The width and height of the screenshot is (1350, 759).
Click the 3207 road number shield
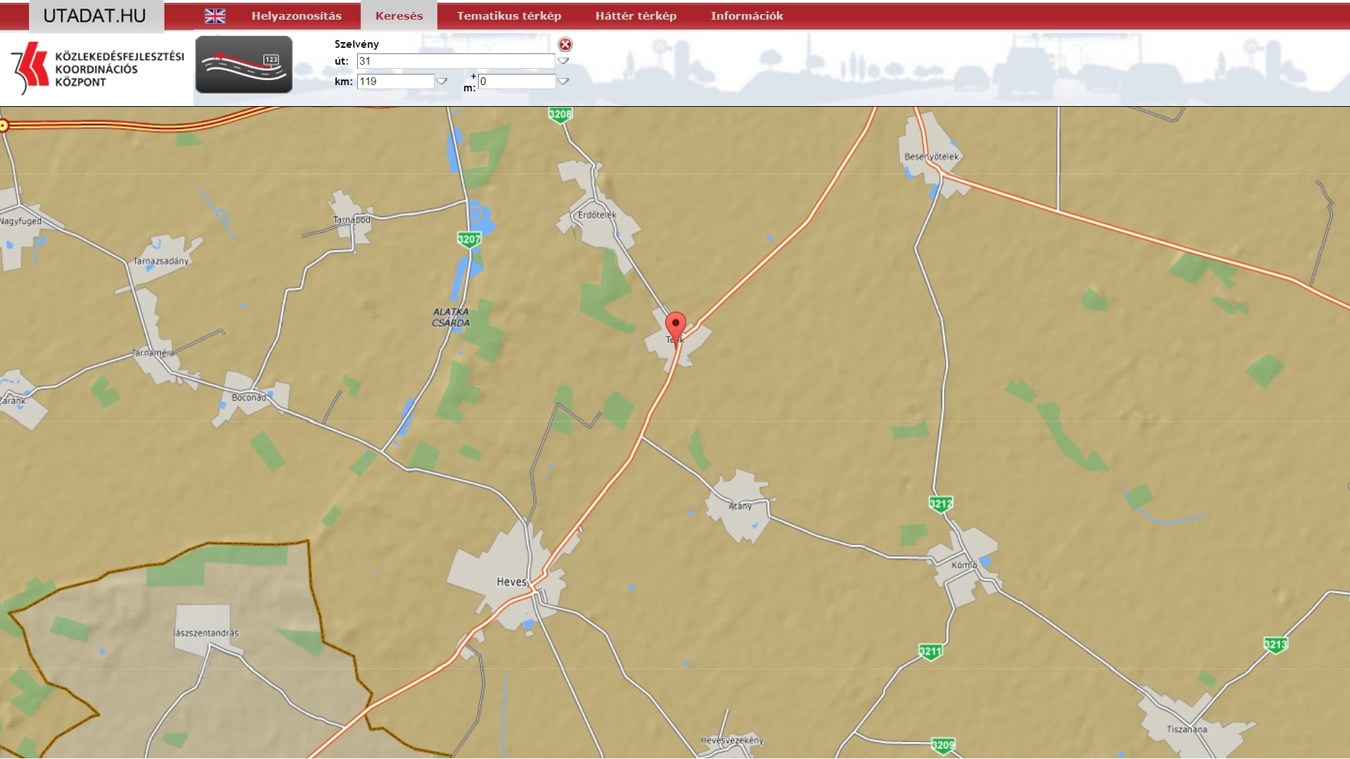click(x=469, y=240)
